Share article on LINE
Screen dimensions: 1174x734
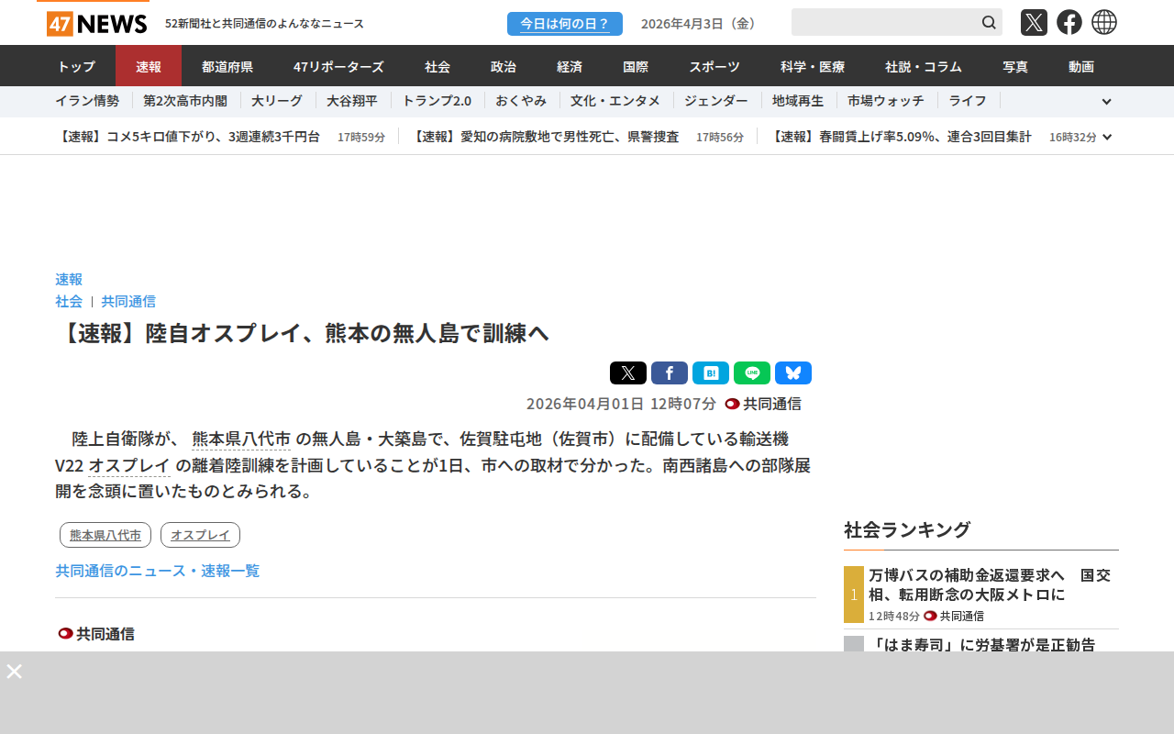tap(752, 373)
